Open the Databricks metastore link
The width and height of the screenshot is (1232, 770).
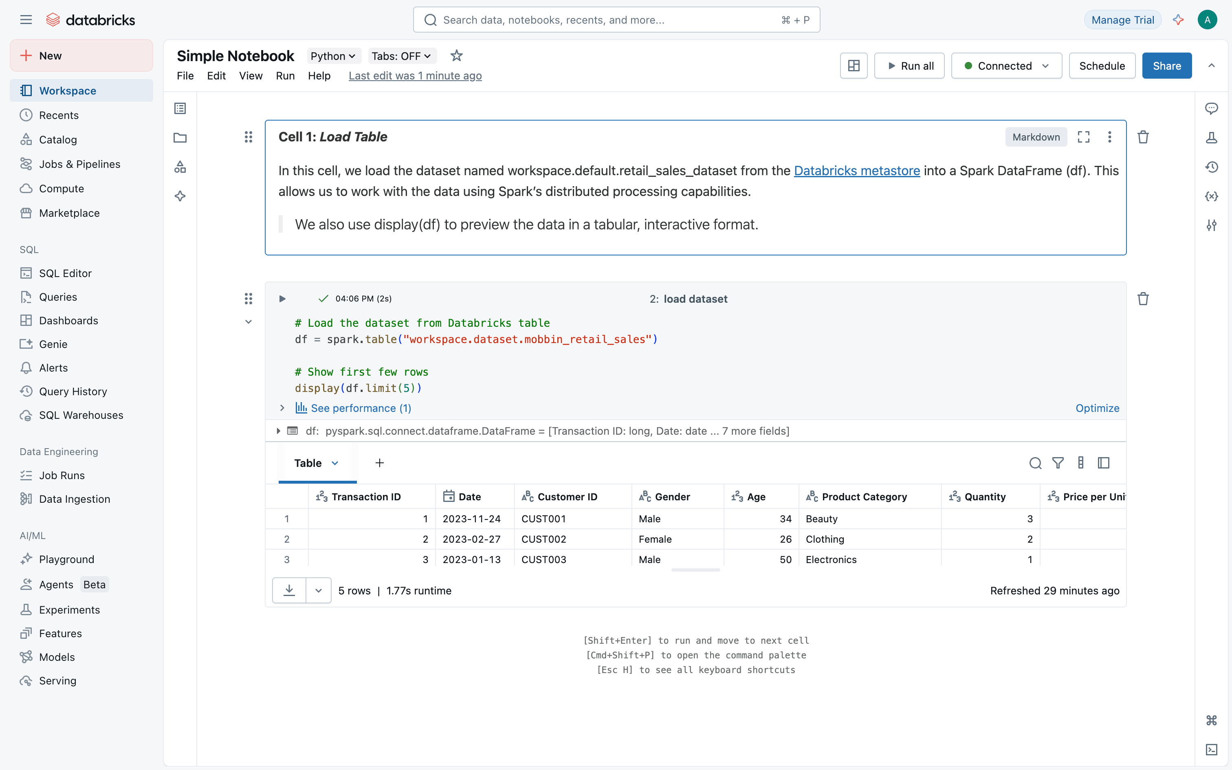(857, 171)
